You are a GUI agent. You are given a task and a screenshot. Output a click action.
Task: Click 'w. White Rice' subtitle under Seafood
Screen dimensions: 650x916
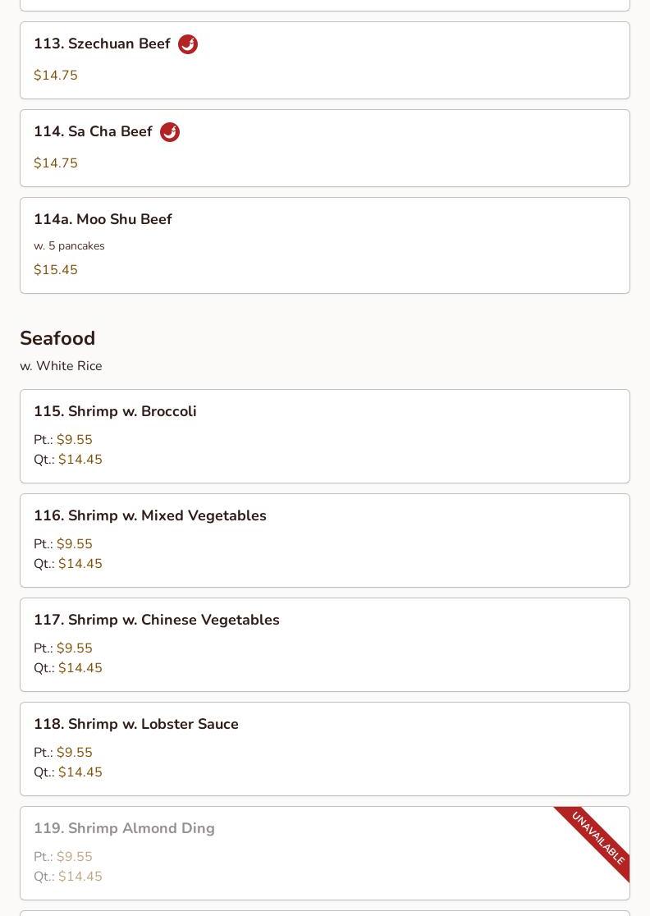coord(61,366)
